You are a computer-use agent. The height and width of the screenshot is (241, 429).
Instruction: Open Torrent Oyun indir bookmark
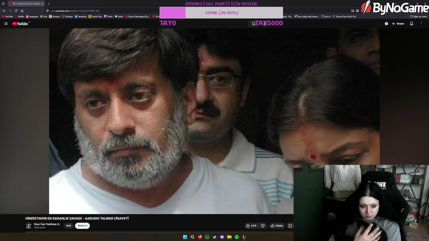click(345, 16)
